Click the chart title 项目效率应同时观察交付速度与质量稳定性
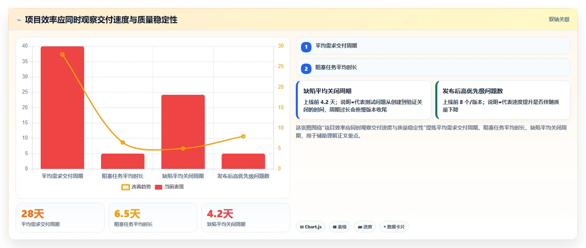 pos(101,20)
